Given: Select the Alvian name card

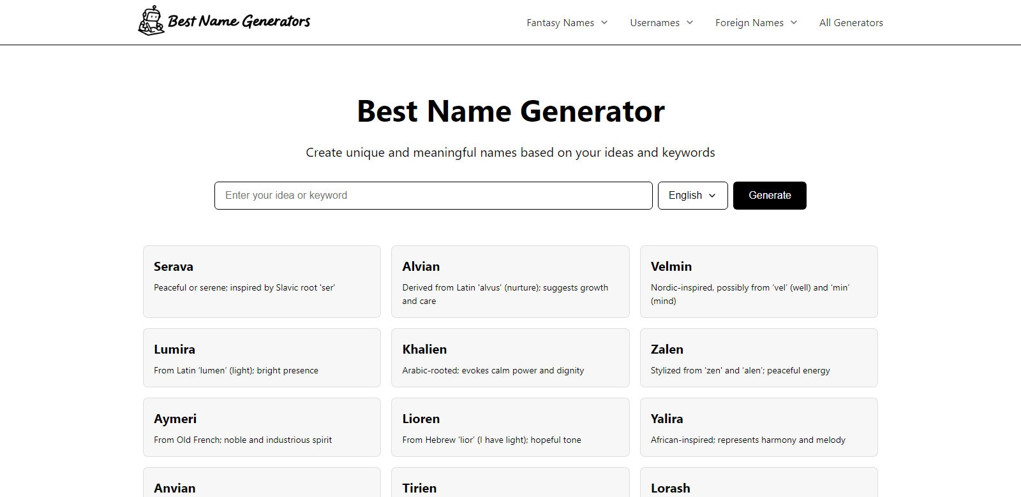Looking at the screenshot, I should point(511,282).
